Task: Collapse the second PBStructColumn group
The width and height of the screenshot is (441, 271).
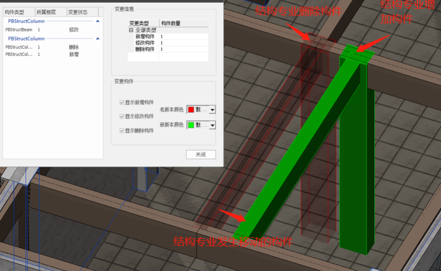Action: (x=97, y=38)
